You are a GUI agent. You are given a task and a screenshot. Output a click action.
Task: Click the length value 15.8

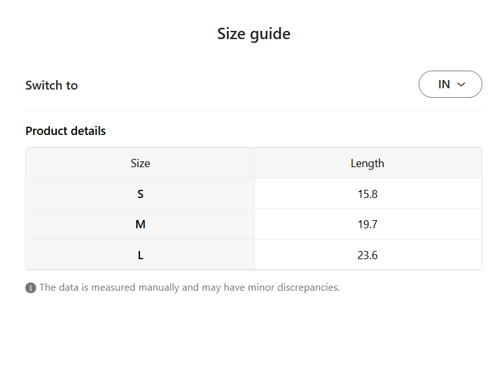pyautogui.click(x=368, y=194)
